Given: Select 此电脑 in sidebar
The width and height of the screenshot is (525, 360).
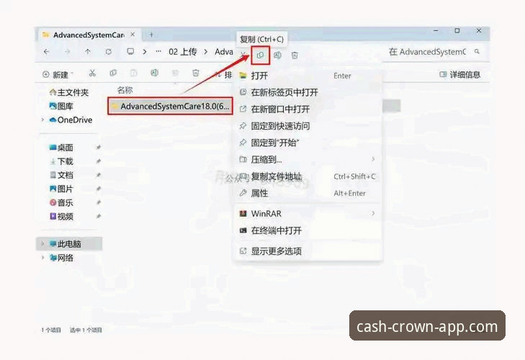Looking at the screenshot, I should click(x=69, y=244).
